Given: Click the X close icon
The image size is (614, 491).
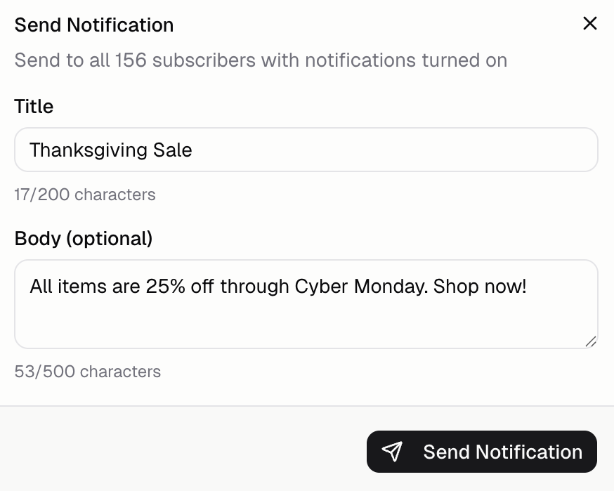Looking at the screenshot, I should tap(590, 23).
